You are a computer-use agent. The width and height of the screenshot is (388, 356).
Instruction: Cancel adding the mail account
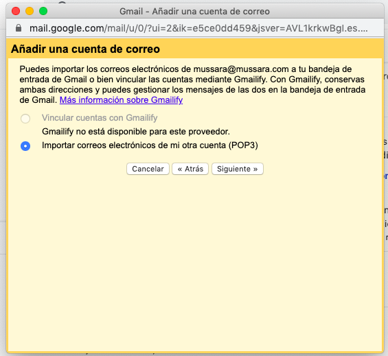tap(148, 169)
